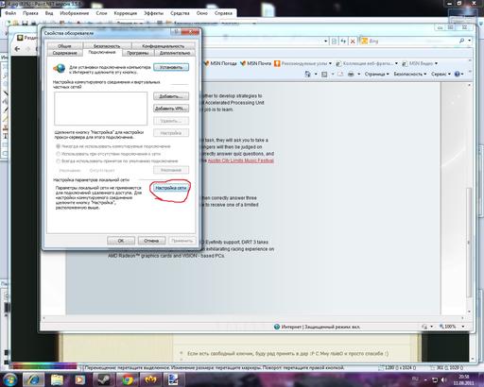Open Steam from the taskbar
Screen dimensions: 484x387
(x=103, y=379)
